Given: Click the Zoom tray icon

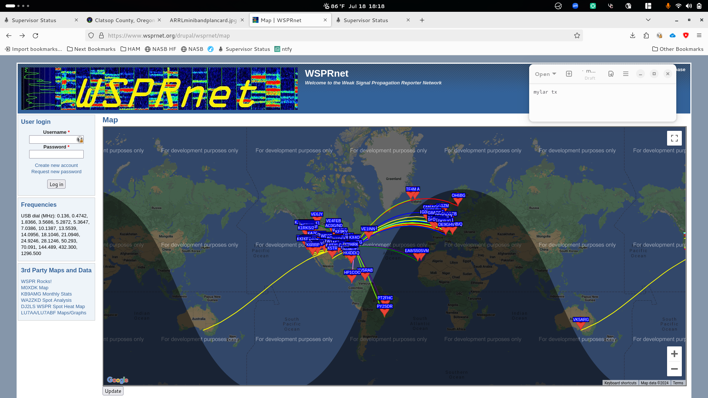Looking at the screenshot, I should [575, 6].
